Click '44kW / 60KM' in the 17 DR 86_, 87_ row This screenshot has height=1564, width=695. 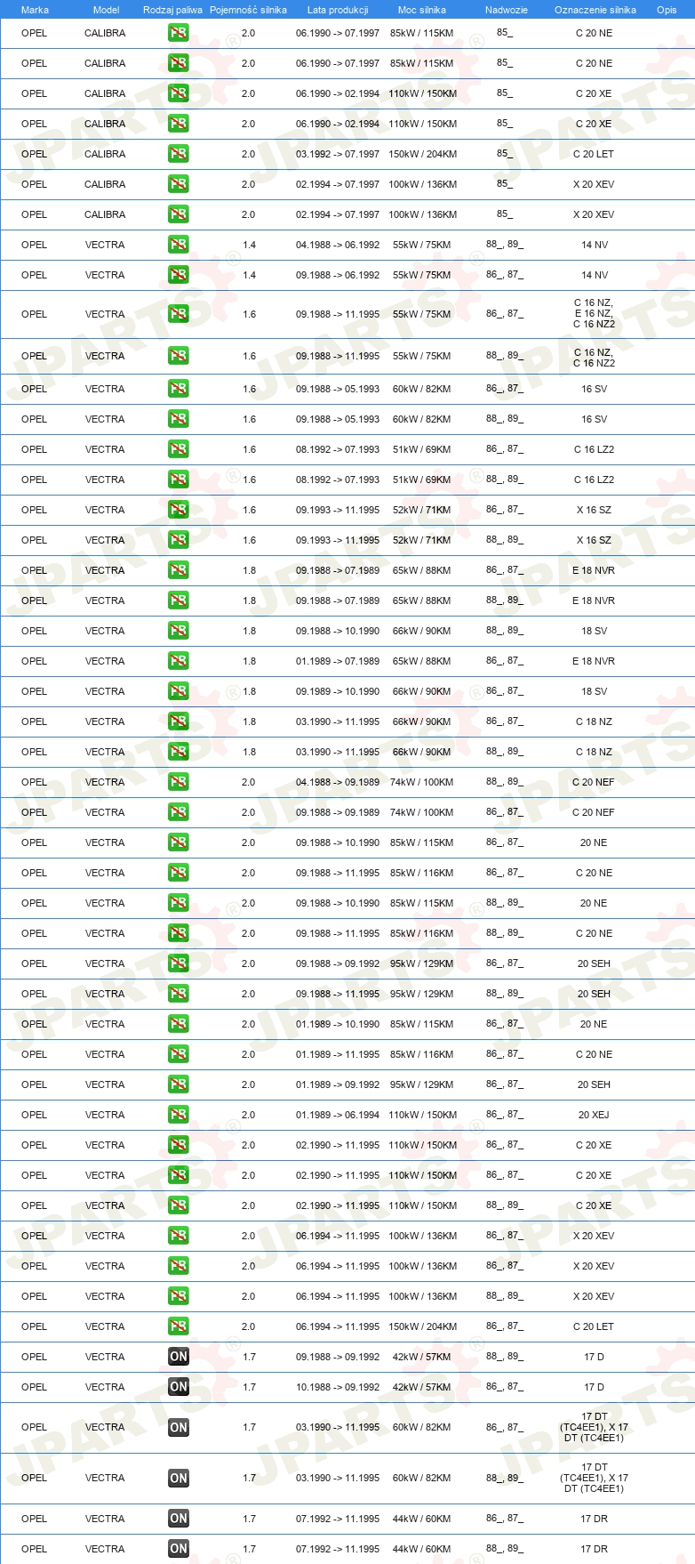422,1519
